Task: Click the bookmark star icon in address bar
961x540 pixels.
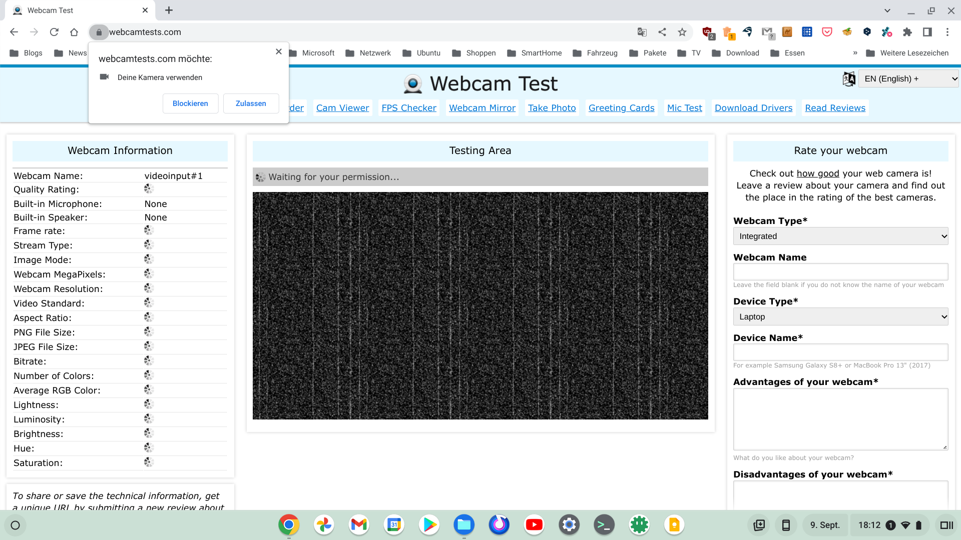Action: click(x=682, y=32)
